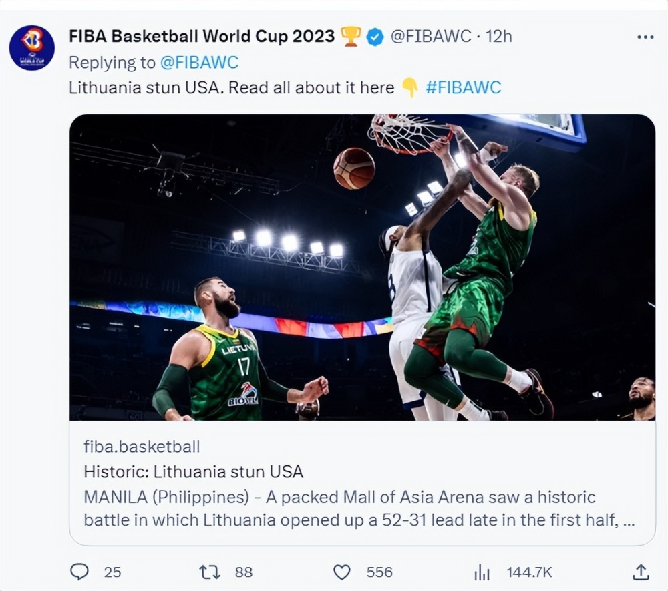Open the 12h timestamp link
The height and width of the screenshot is (591, 668).
498,36
